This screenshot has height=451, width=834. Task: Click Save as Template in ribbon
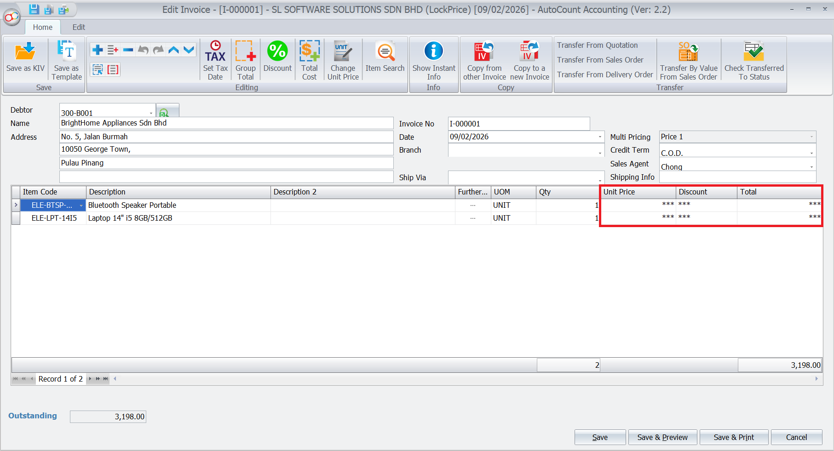pyautogui.click(x=67, y=60)
